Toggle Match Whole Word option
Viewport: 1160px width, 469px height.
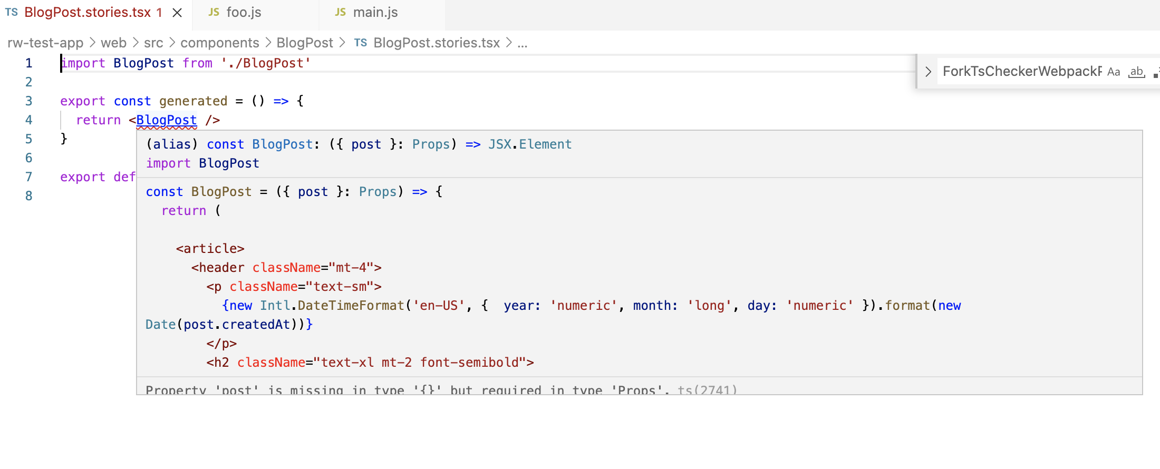pyautogui.click(x=1137, y=72)
